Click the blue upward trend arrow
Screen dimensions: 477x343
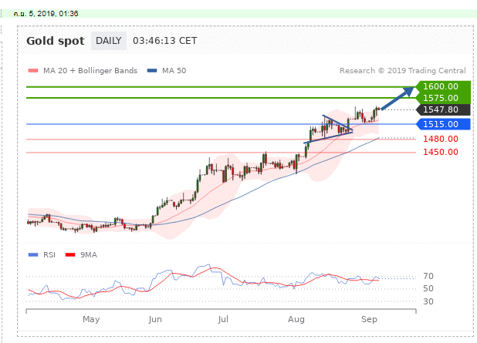[x=398, y=99]
